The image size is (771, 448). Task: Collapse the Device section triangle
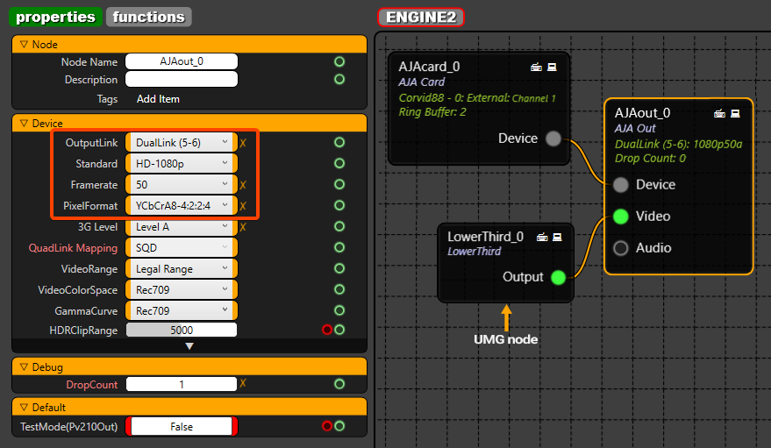pyautogui.click(x=24, y=124)
